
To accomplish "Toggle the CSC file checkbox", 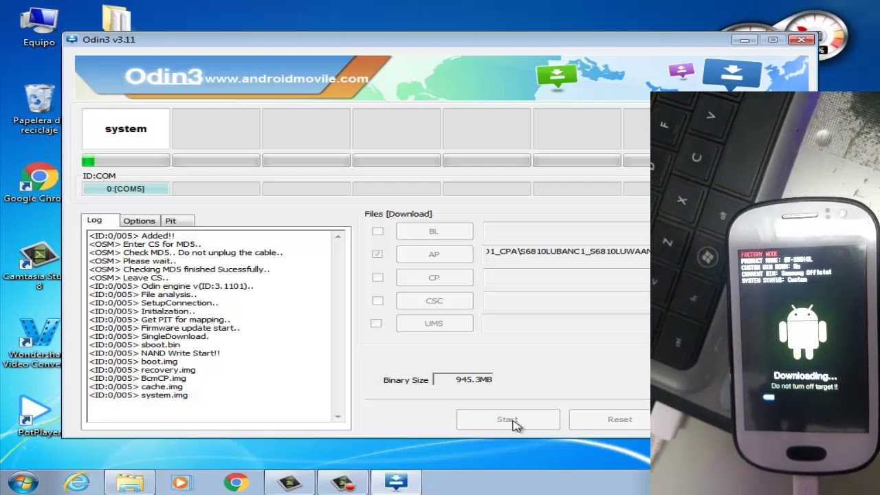I will 377,300.
